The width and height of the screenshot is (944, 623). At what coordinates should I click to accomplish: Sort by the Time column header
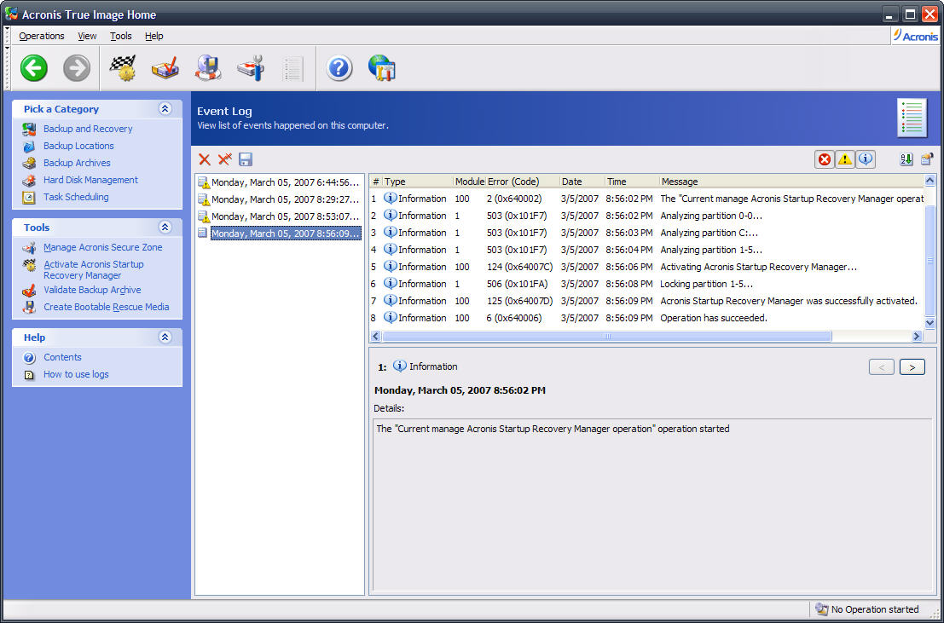pos(631,182)
